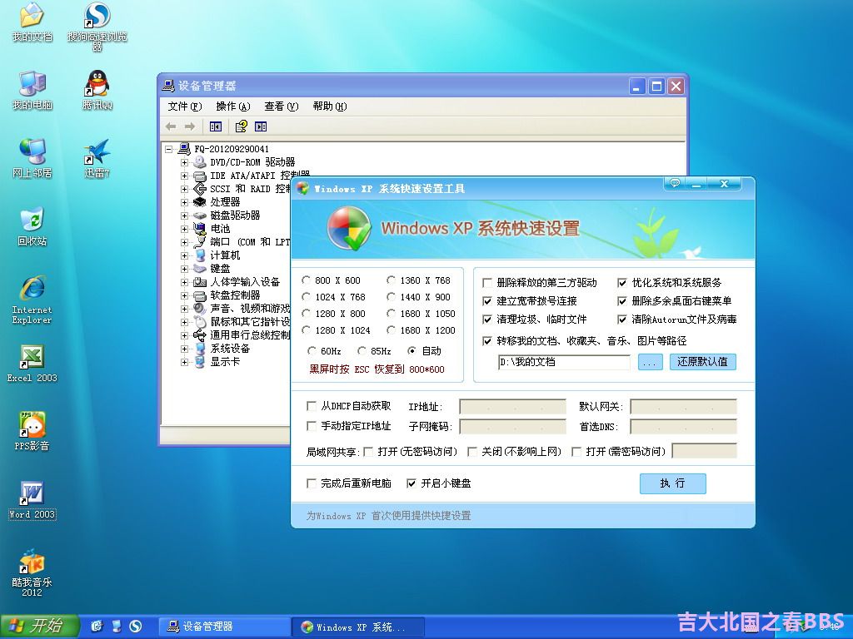
Task: Select the Word 2003 desktop shortcut
Action: coord(32,500)
